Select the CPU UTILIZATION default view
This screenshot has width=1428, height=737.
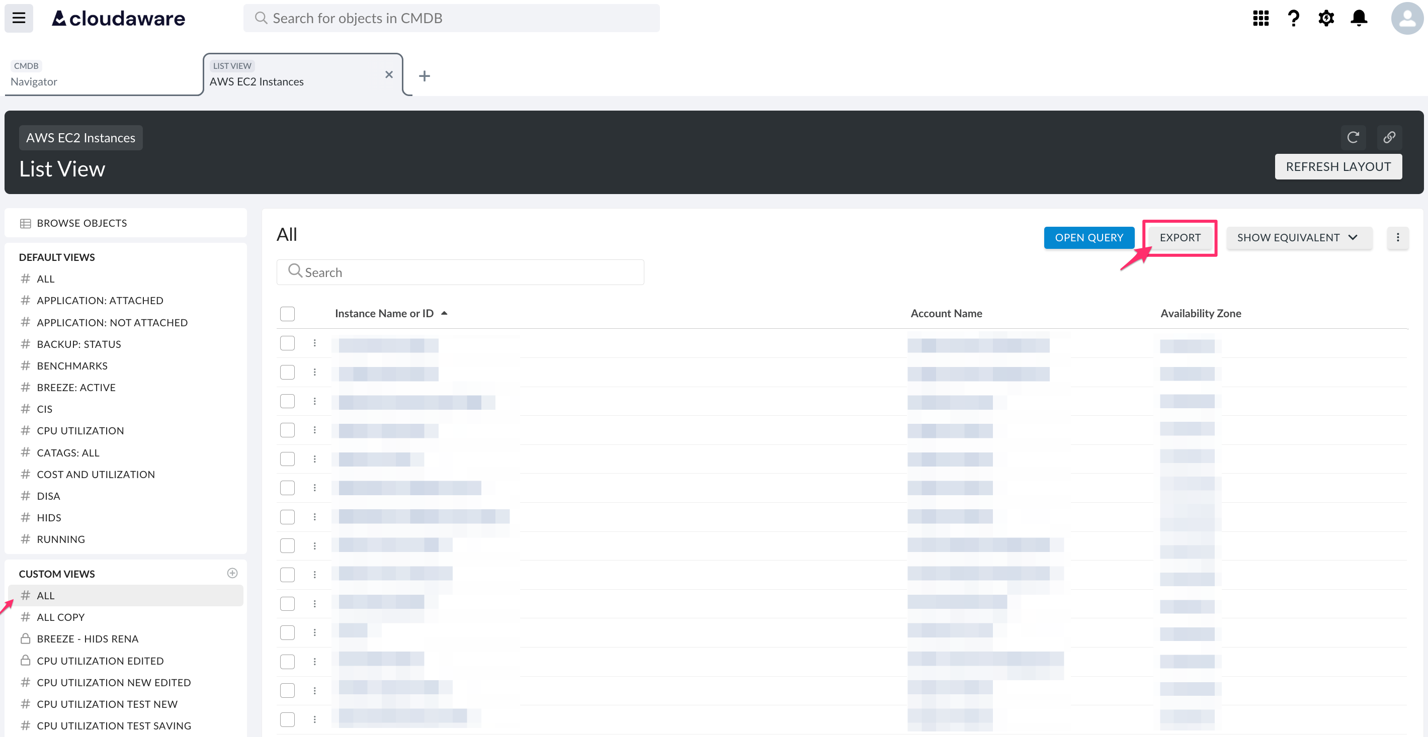(80, 430)
